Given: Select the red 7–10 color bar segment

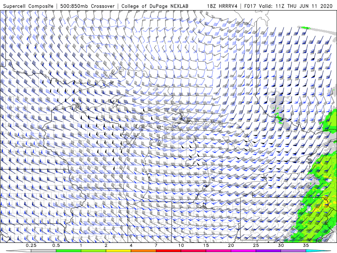Looking at the screenshot, I should (168, 251).
